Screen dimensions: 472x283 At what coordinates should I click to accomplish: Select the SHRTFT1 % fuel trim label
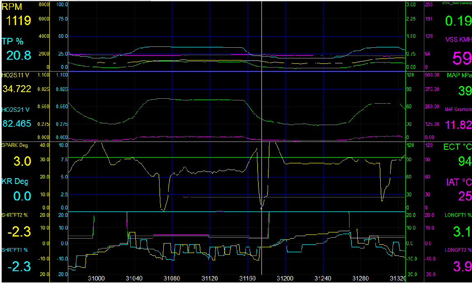click(x=15, y=250)
